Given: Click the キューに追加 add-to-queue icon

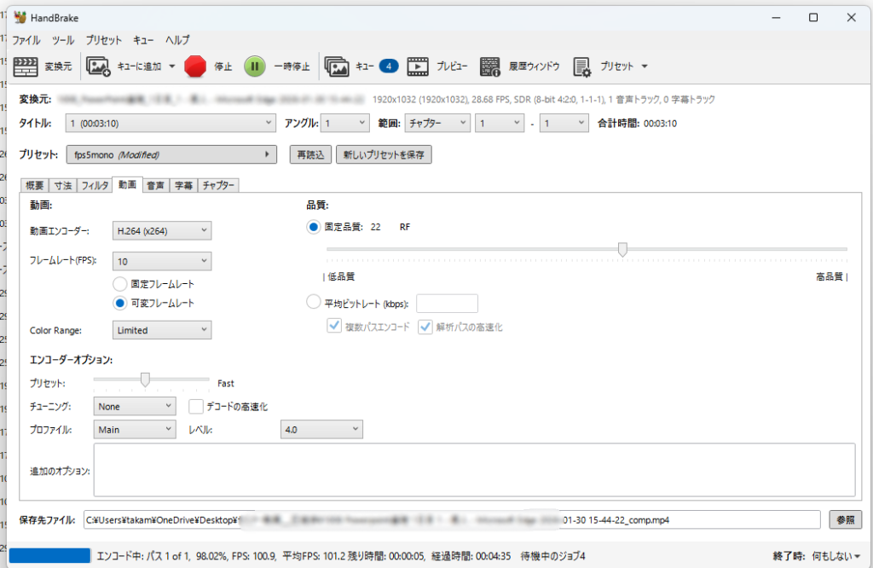Looking at the screenshot, I should point(99,66).
